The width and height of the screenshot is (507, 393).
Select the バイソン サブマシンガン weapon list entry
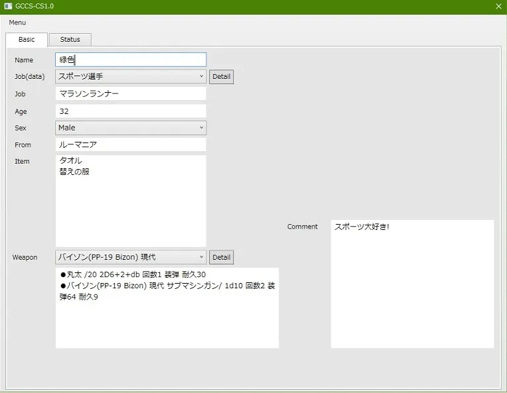[x=166, y=286]
